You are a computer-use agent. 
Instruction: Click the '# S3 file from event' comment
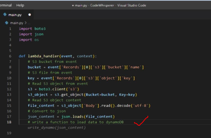[50, 73]
